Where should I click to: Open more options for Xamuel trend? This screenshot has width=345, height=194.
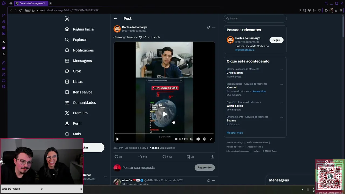(x=282, y=84)
